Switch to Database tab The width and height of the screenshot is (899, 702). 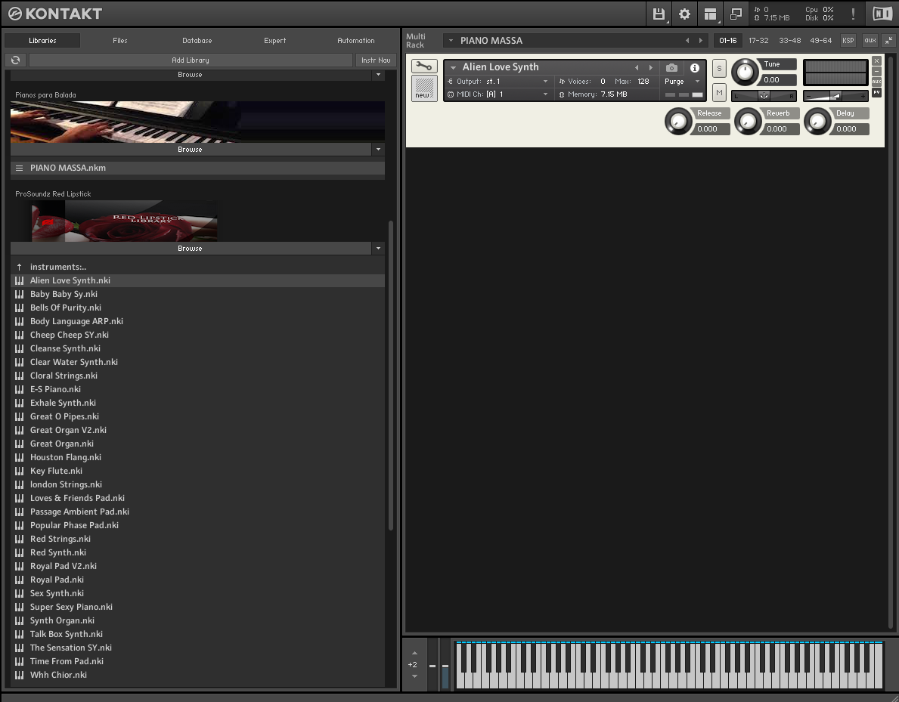(197, 41)
